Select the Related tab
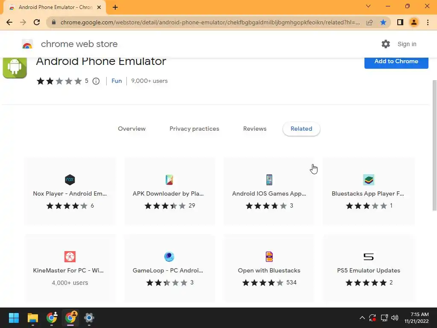Image resolution: width=437 pixels, height=328 pixels. [301, 129]
